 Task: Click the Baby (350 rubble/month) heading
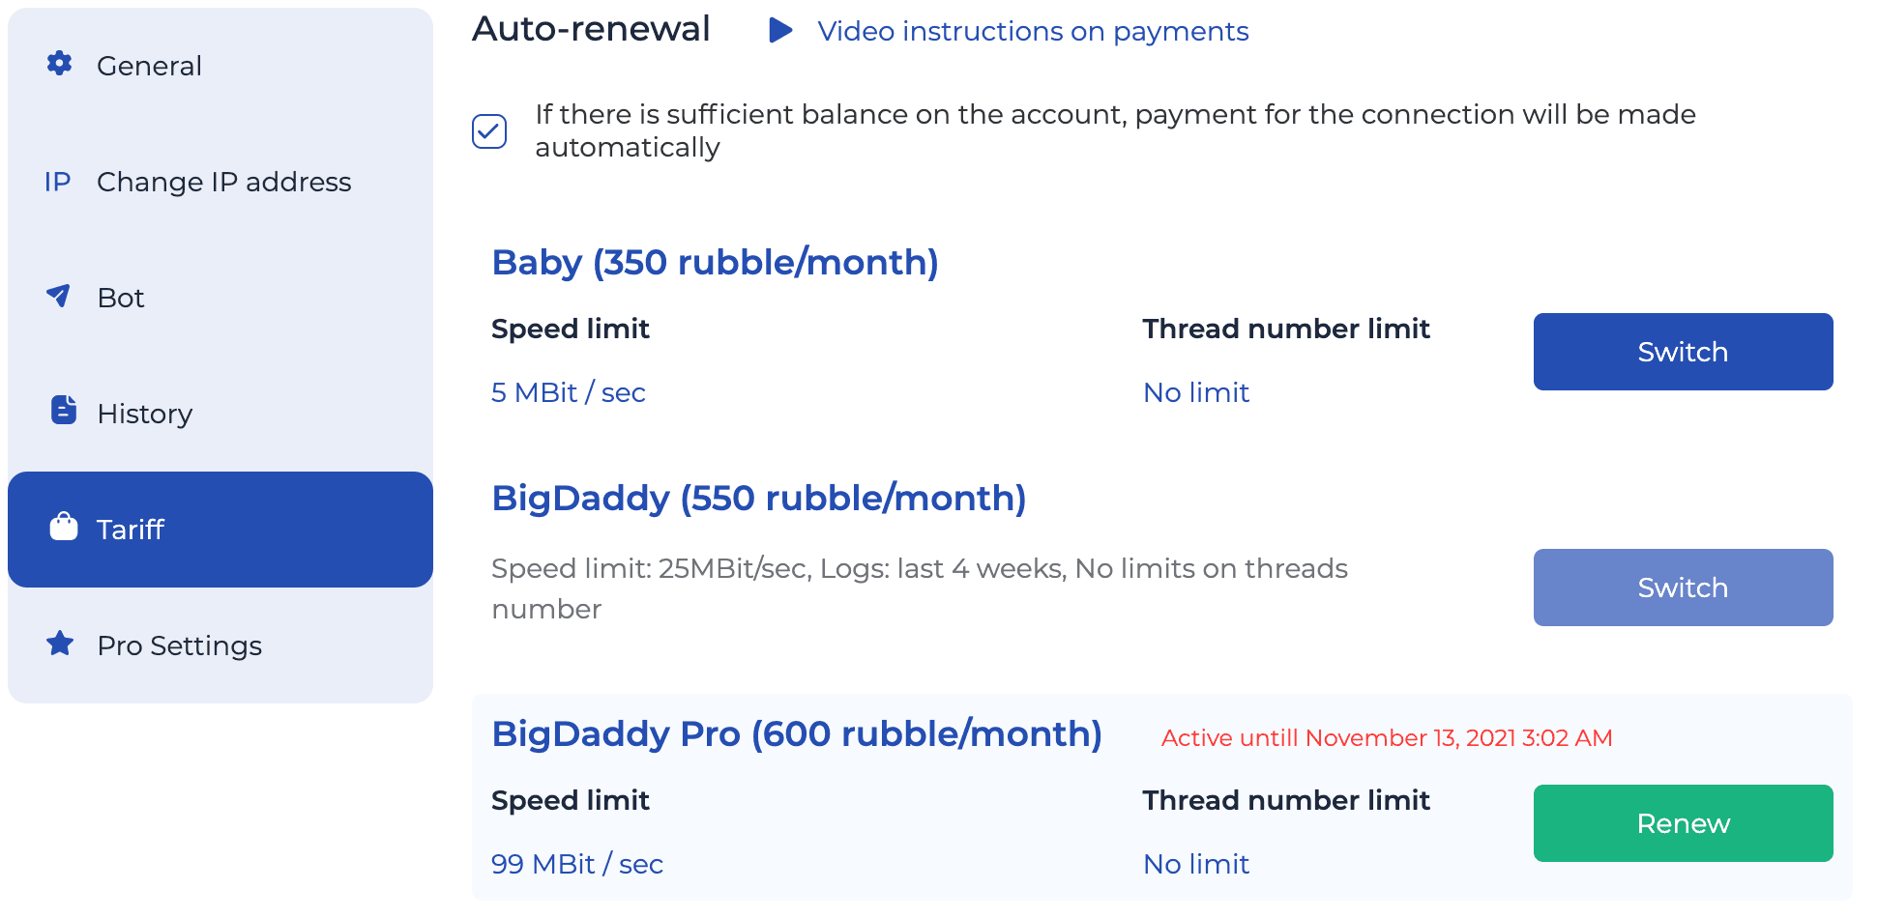click(715, 263)
